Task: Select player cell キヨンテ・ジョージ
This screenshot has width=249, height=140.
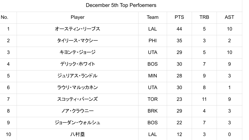Action: pyautogui.click(x=77, y=52)
